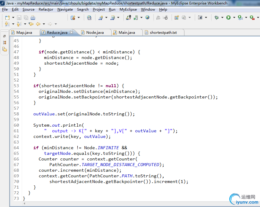This screenshot has height=207, width=260.
Task: Click the Previous Annotation up-arrow icon
Action: coord(19,24)
